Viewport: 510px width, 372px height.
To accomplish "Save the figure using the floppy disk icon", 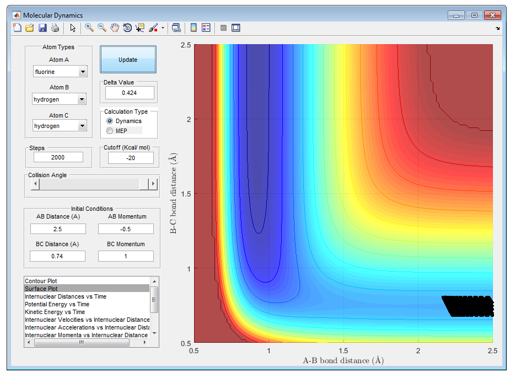I will [42, 28].
